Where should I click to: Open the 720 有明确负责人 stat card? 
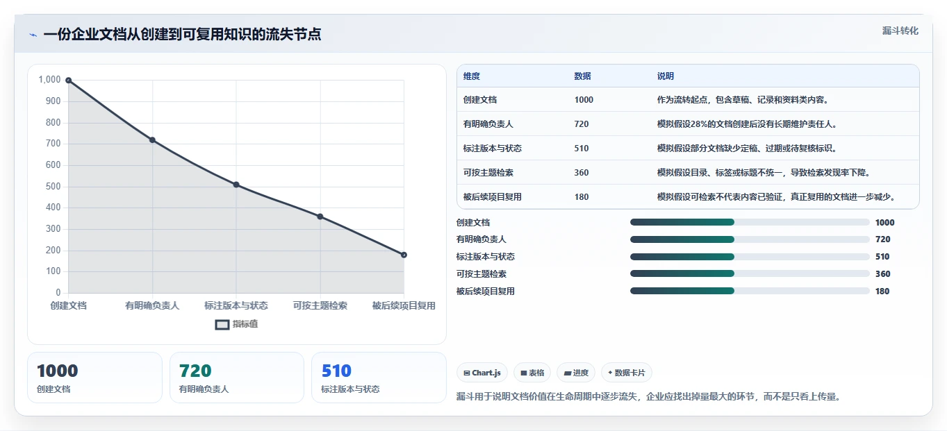237,378
